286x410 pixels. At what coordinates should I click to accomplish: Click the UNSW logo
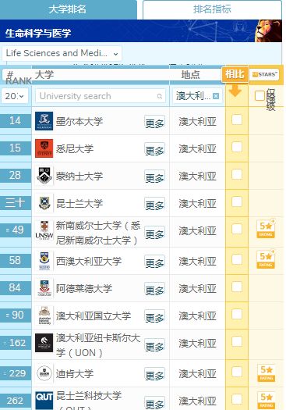coord(44,231)
